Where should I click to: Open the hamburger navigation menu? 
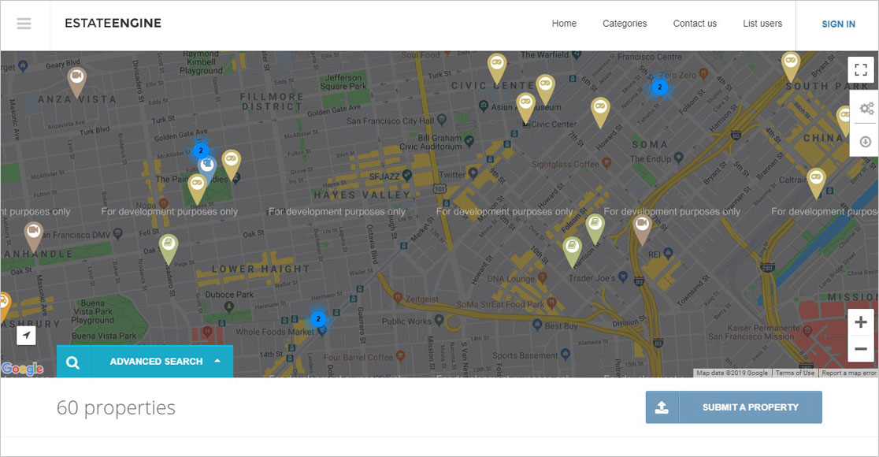(x=24, y=24)
